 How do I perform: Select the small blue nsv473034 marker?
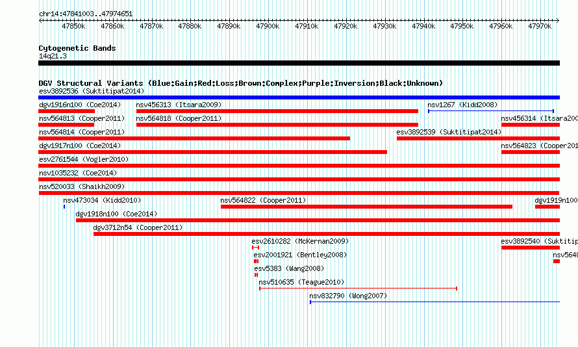64,207
